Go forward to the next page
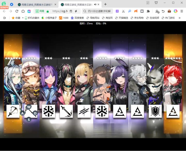The width and height of the screenshot is (186, 151). click(11, 11)
